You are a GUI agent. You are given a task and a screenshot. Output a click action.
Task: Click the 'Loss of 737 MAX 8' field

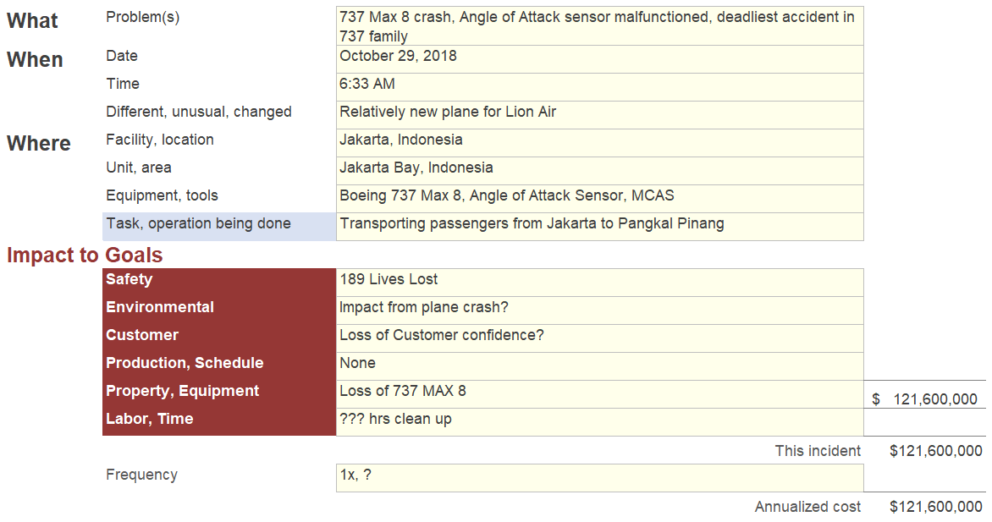click(599, 392)
